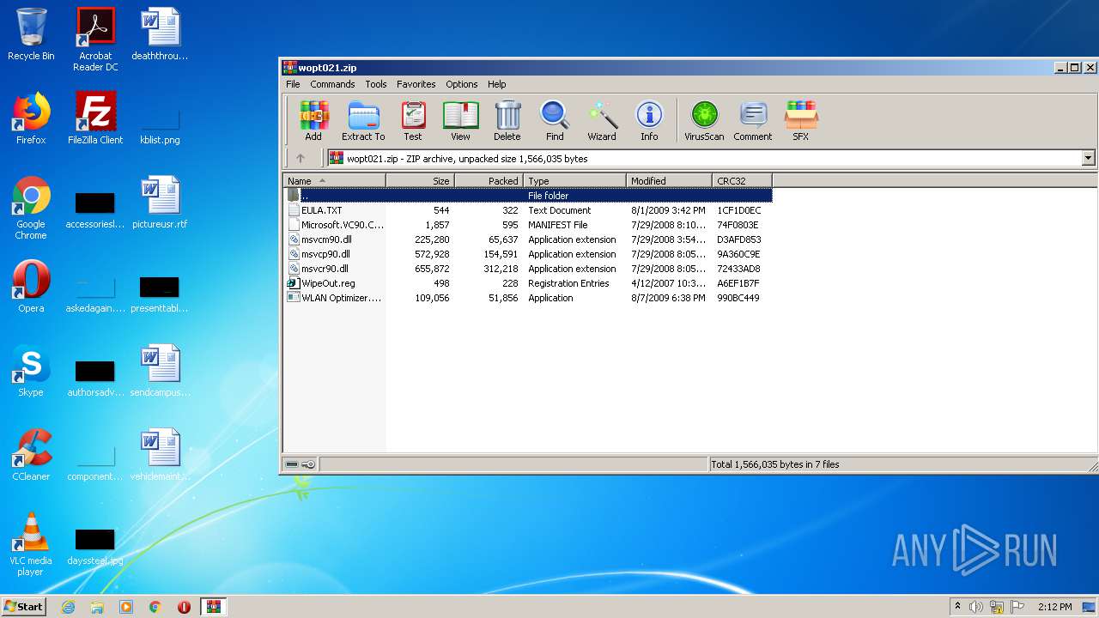Select the WLAN Optimizer application file
Image resolution: width=1099 pixels, height=618 pixels.
528,298
